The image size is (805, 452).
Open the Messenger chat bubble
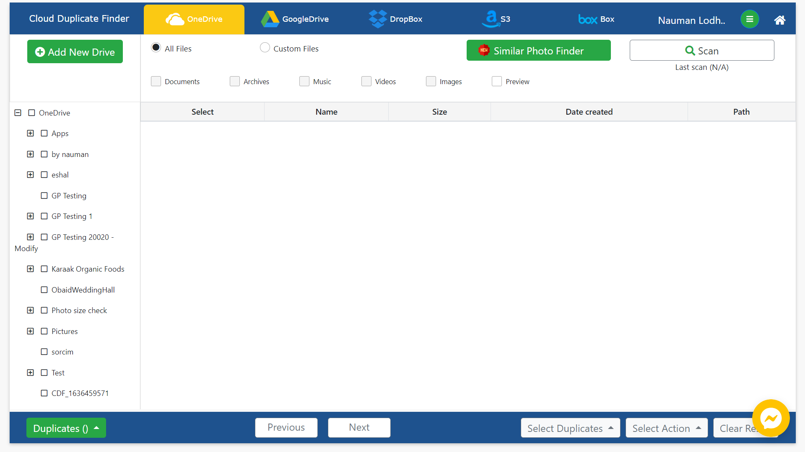click(x=771, y=418)
